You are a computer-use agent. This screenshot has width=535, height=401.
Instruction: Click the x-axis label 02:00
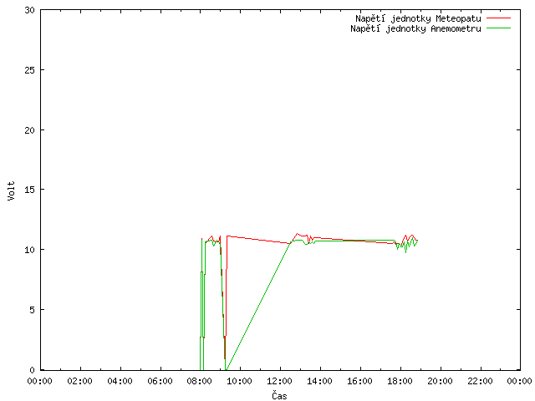click(x=80, y=381)
